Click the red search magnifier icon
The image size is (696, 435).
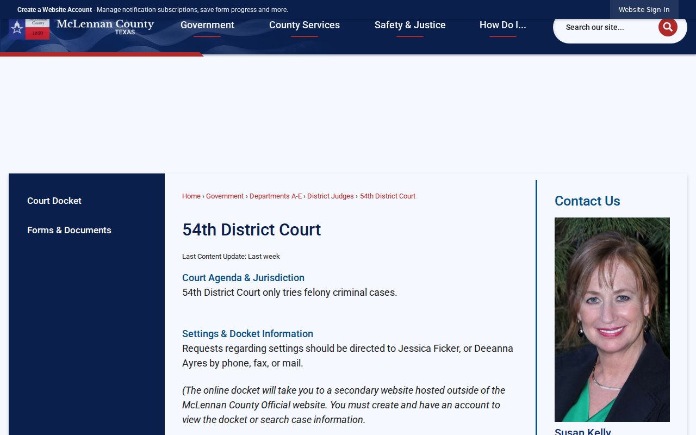coord(668,27)
